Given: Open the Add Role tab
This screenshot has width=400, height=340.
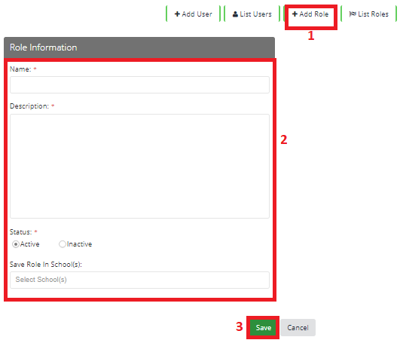Looking at the screenshot, I should click(x=310, y=14).
